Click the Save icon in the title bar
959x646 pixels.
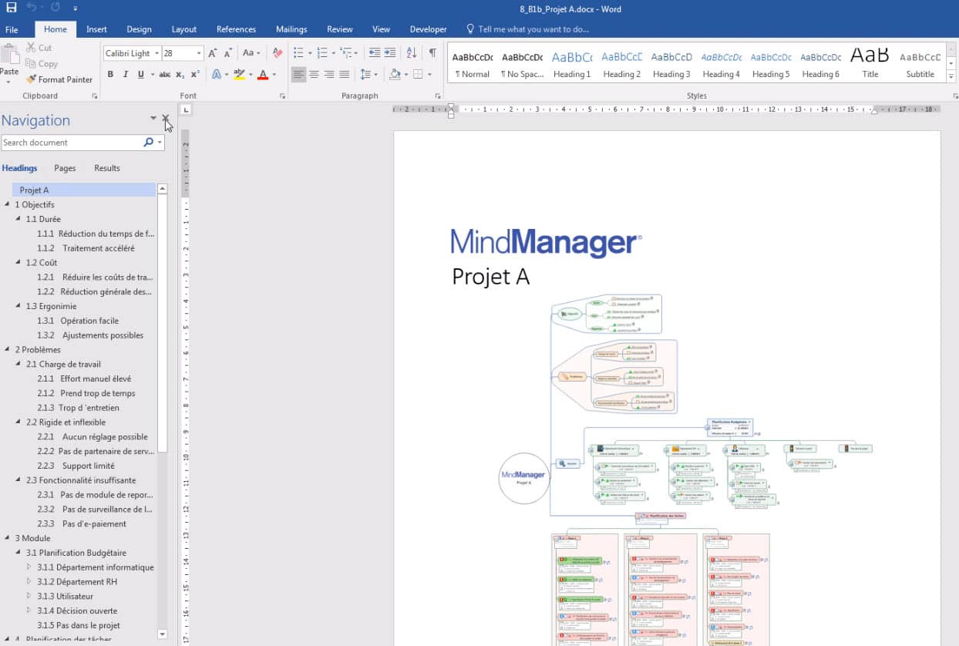(x=11, y=8)
